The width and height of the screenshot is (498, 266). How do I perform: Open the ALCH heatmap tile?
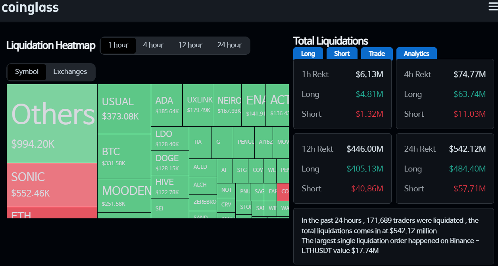(x=203, y=185)
